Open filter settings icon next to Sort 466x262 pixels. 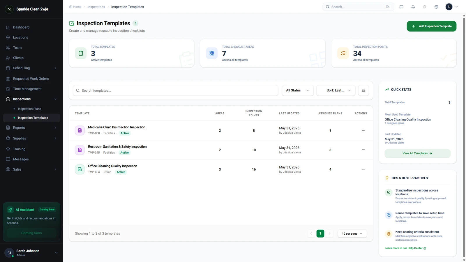[363, 91]
